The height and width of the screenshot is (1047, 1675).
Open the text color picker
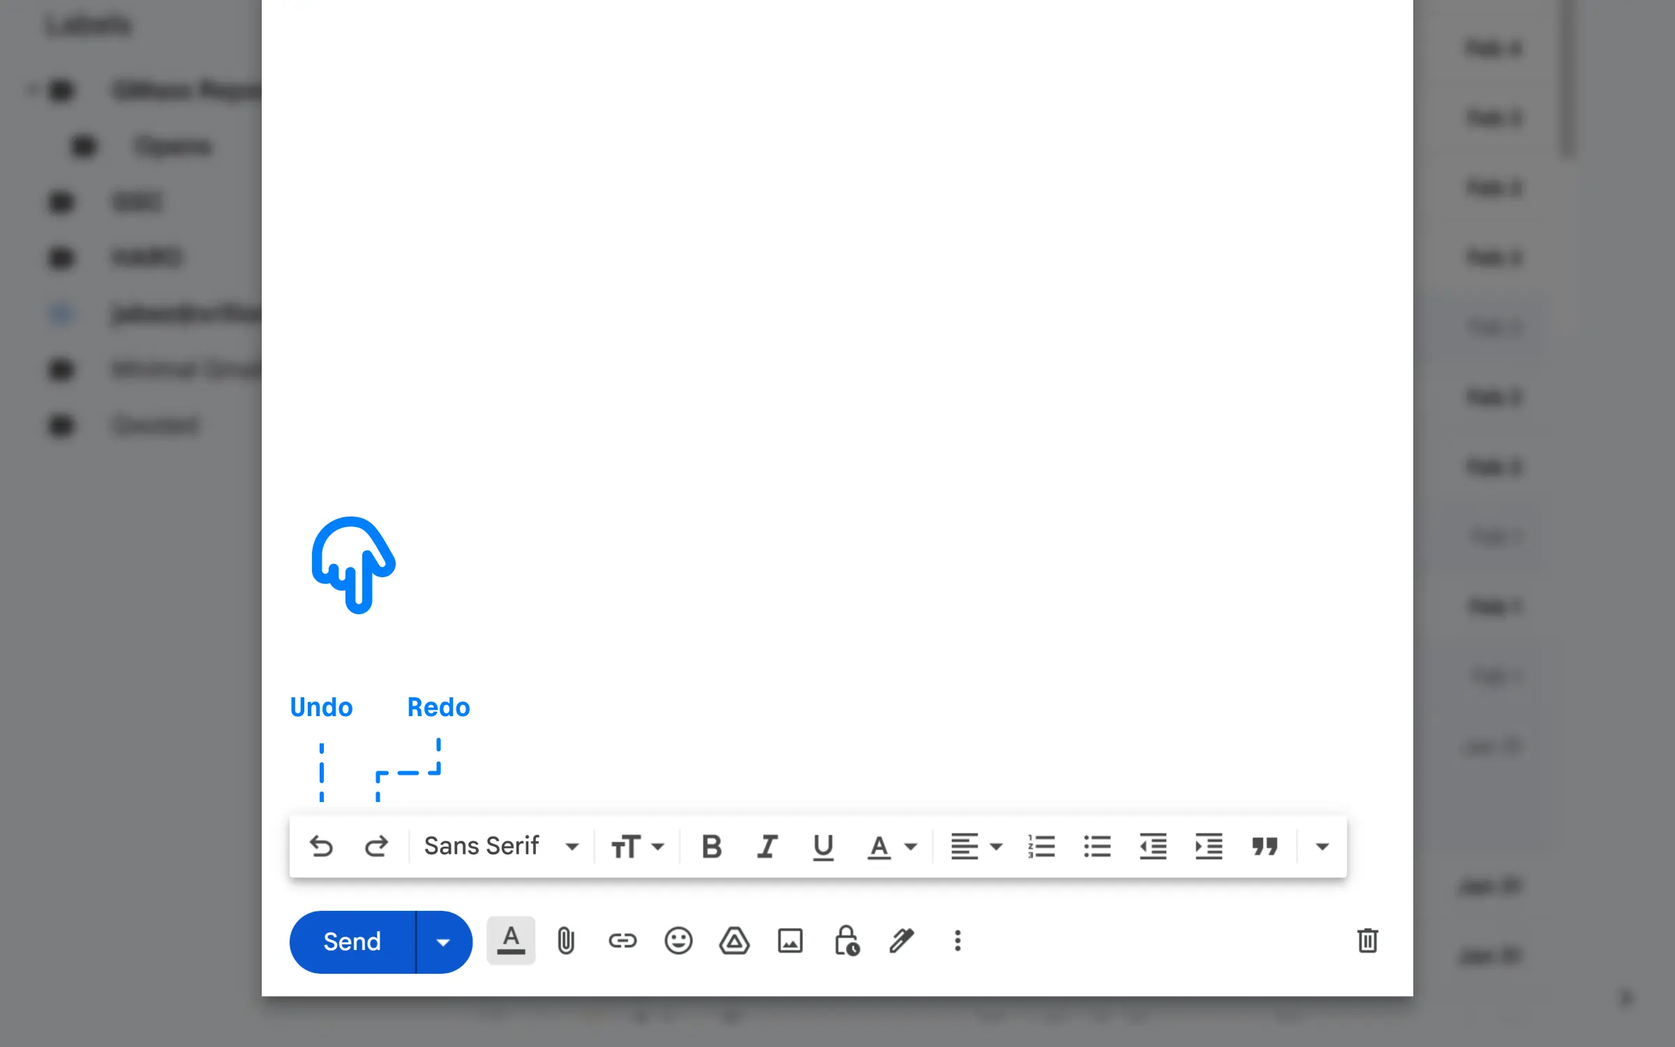tap(891, 846)
